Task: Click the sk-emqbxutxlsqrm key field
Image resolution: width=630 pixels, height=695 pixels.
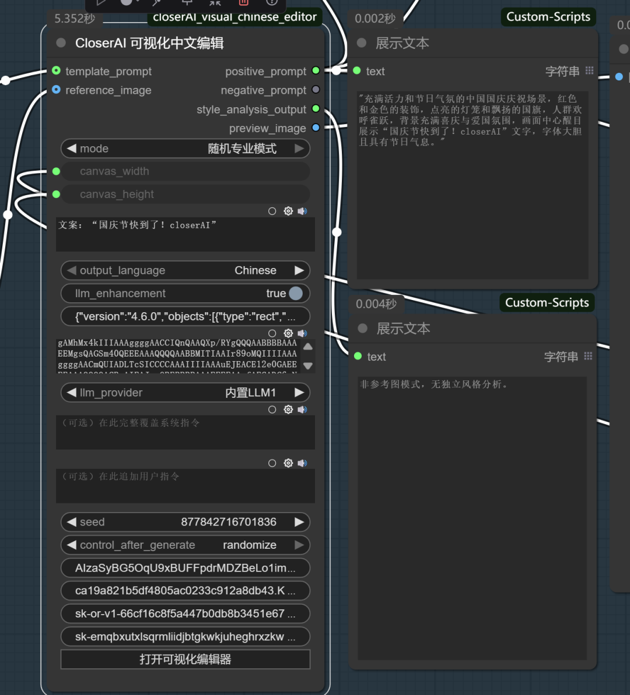Action: (x=185, y=637)
